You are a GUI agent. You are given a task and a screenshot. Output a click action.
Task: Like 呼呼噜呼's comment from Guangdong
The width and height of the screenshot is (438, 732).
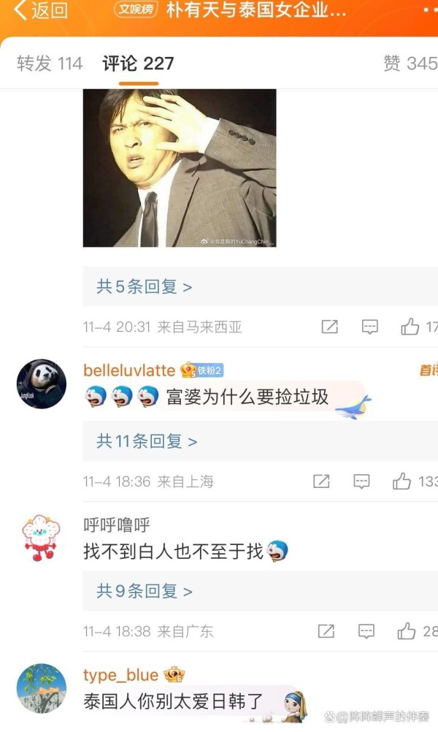(x=407, y=631)
